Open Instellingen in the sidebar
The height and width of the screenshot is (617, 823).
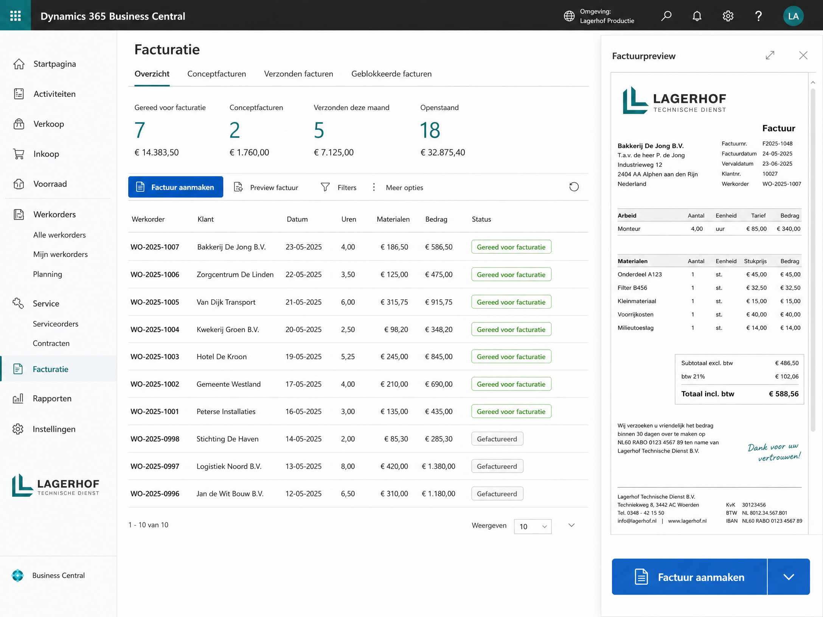point(44,429)
